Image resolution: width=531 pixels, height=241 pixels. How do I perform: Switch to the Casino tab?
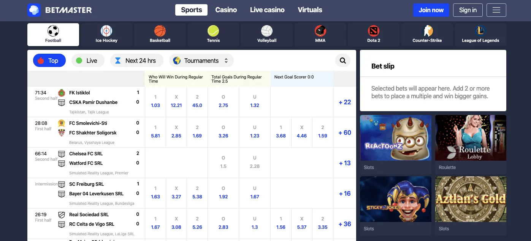(x=226, y=10)
